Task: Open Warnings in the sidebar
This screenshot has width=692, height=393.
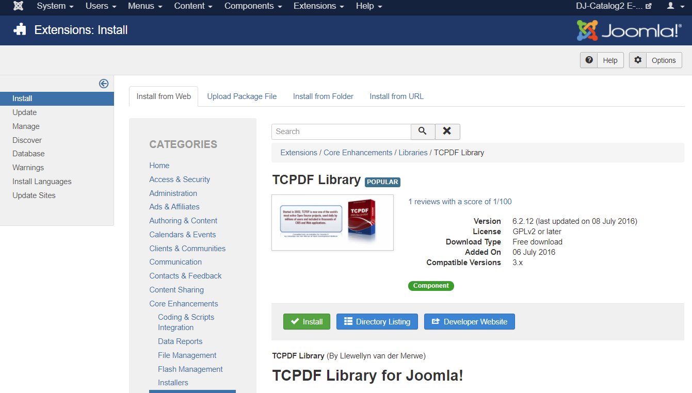Action: 28,168
